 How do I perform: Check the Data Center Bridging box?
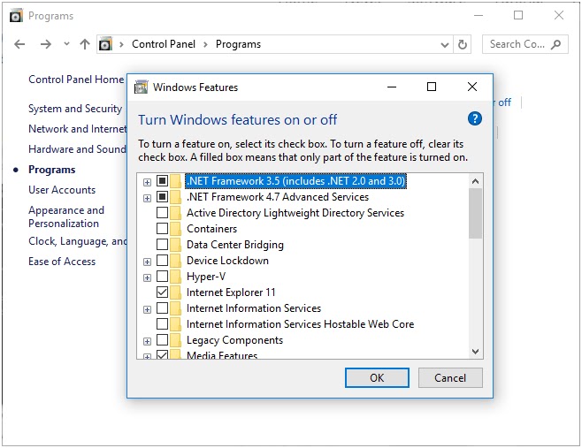pyautogui.click(x=162, y=245)
